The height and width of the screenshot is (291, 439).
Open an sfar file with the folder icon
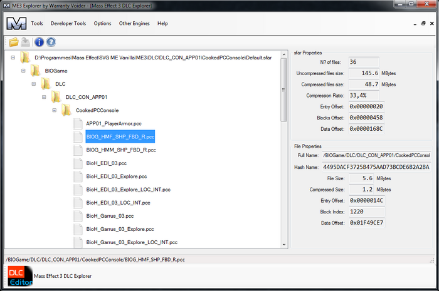click(13, 42)
